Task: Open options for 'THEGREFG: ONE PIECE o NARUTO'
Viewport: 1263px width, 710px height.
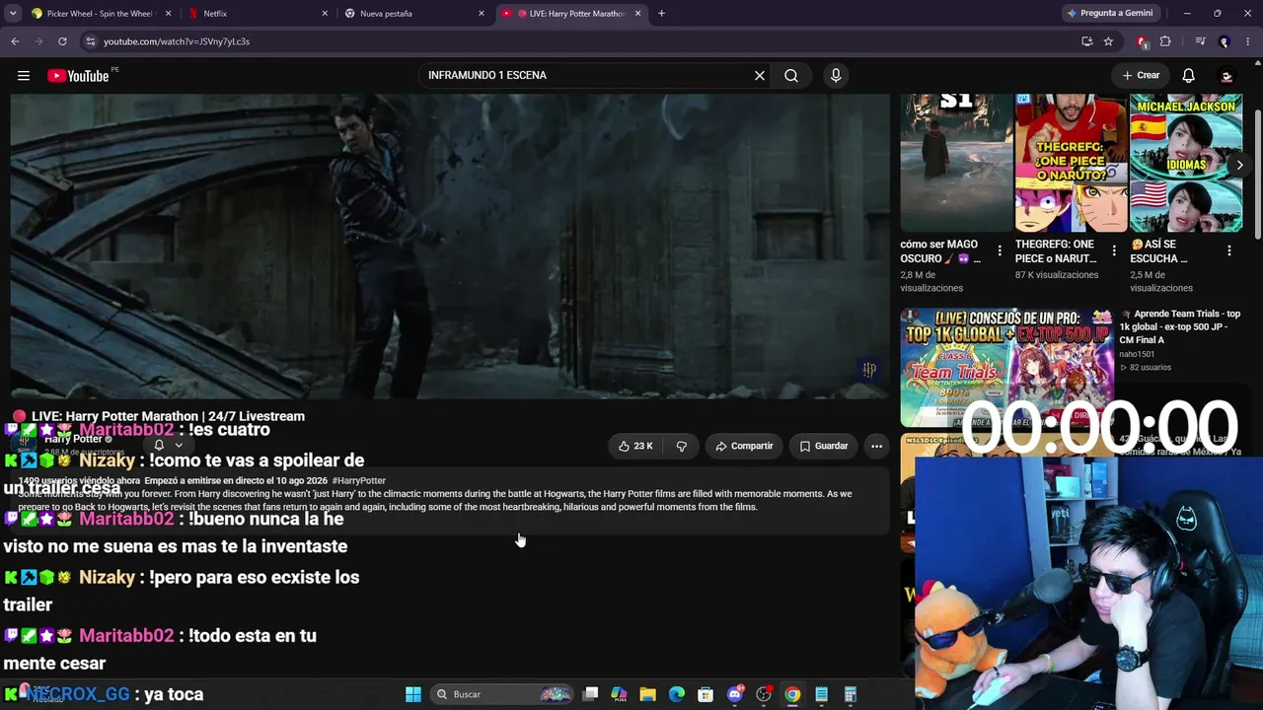Action: 1114,251
